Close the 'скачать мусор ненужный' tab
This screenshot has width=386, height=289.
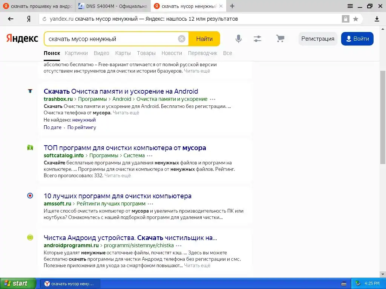click(221, 6)
